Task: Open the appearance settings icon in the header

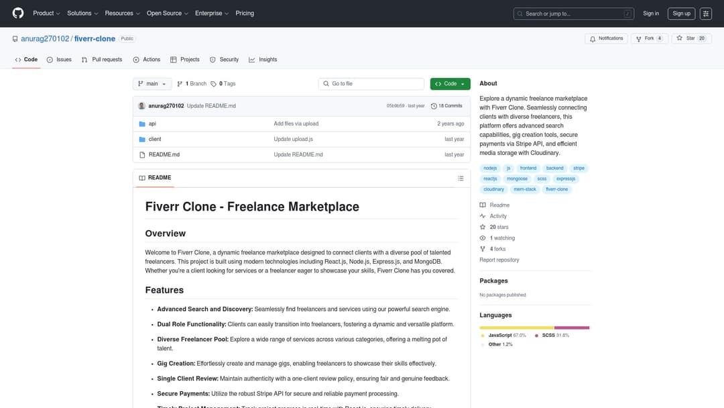Action: (x=706, y=14)
